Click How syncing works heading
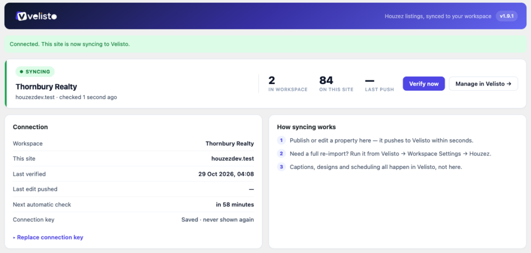 coord(306,127)
